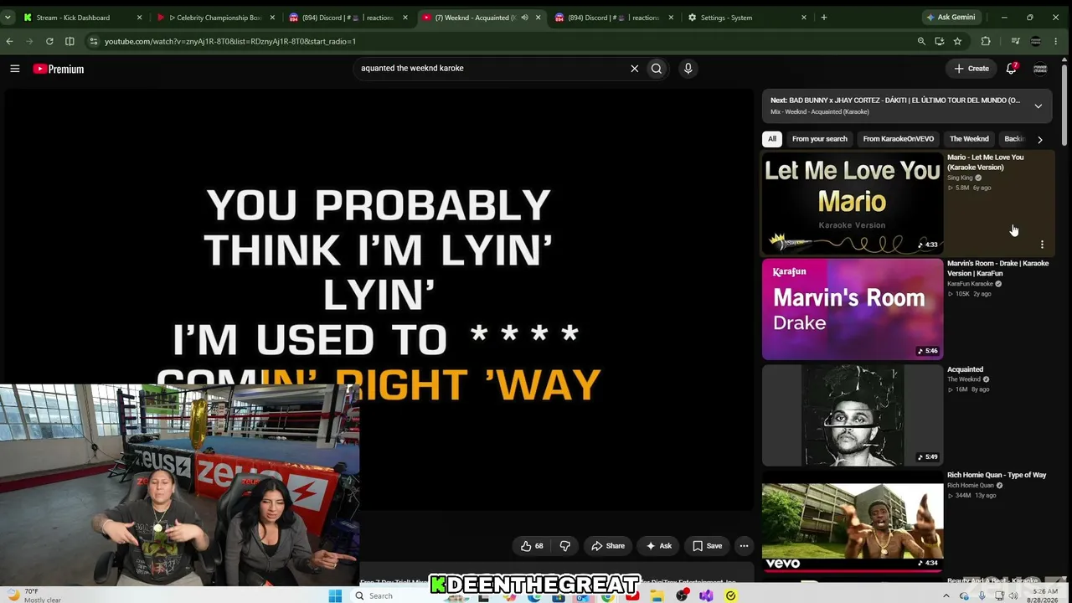
Task: Dislike the video with thumbs down
Action: click(565, 546)
